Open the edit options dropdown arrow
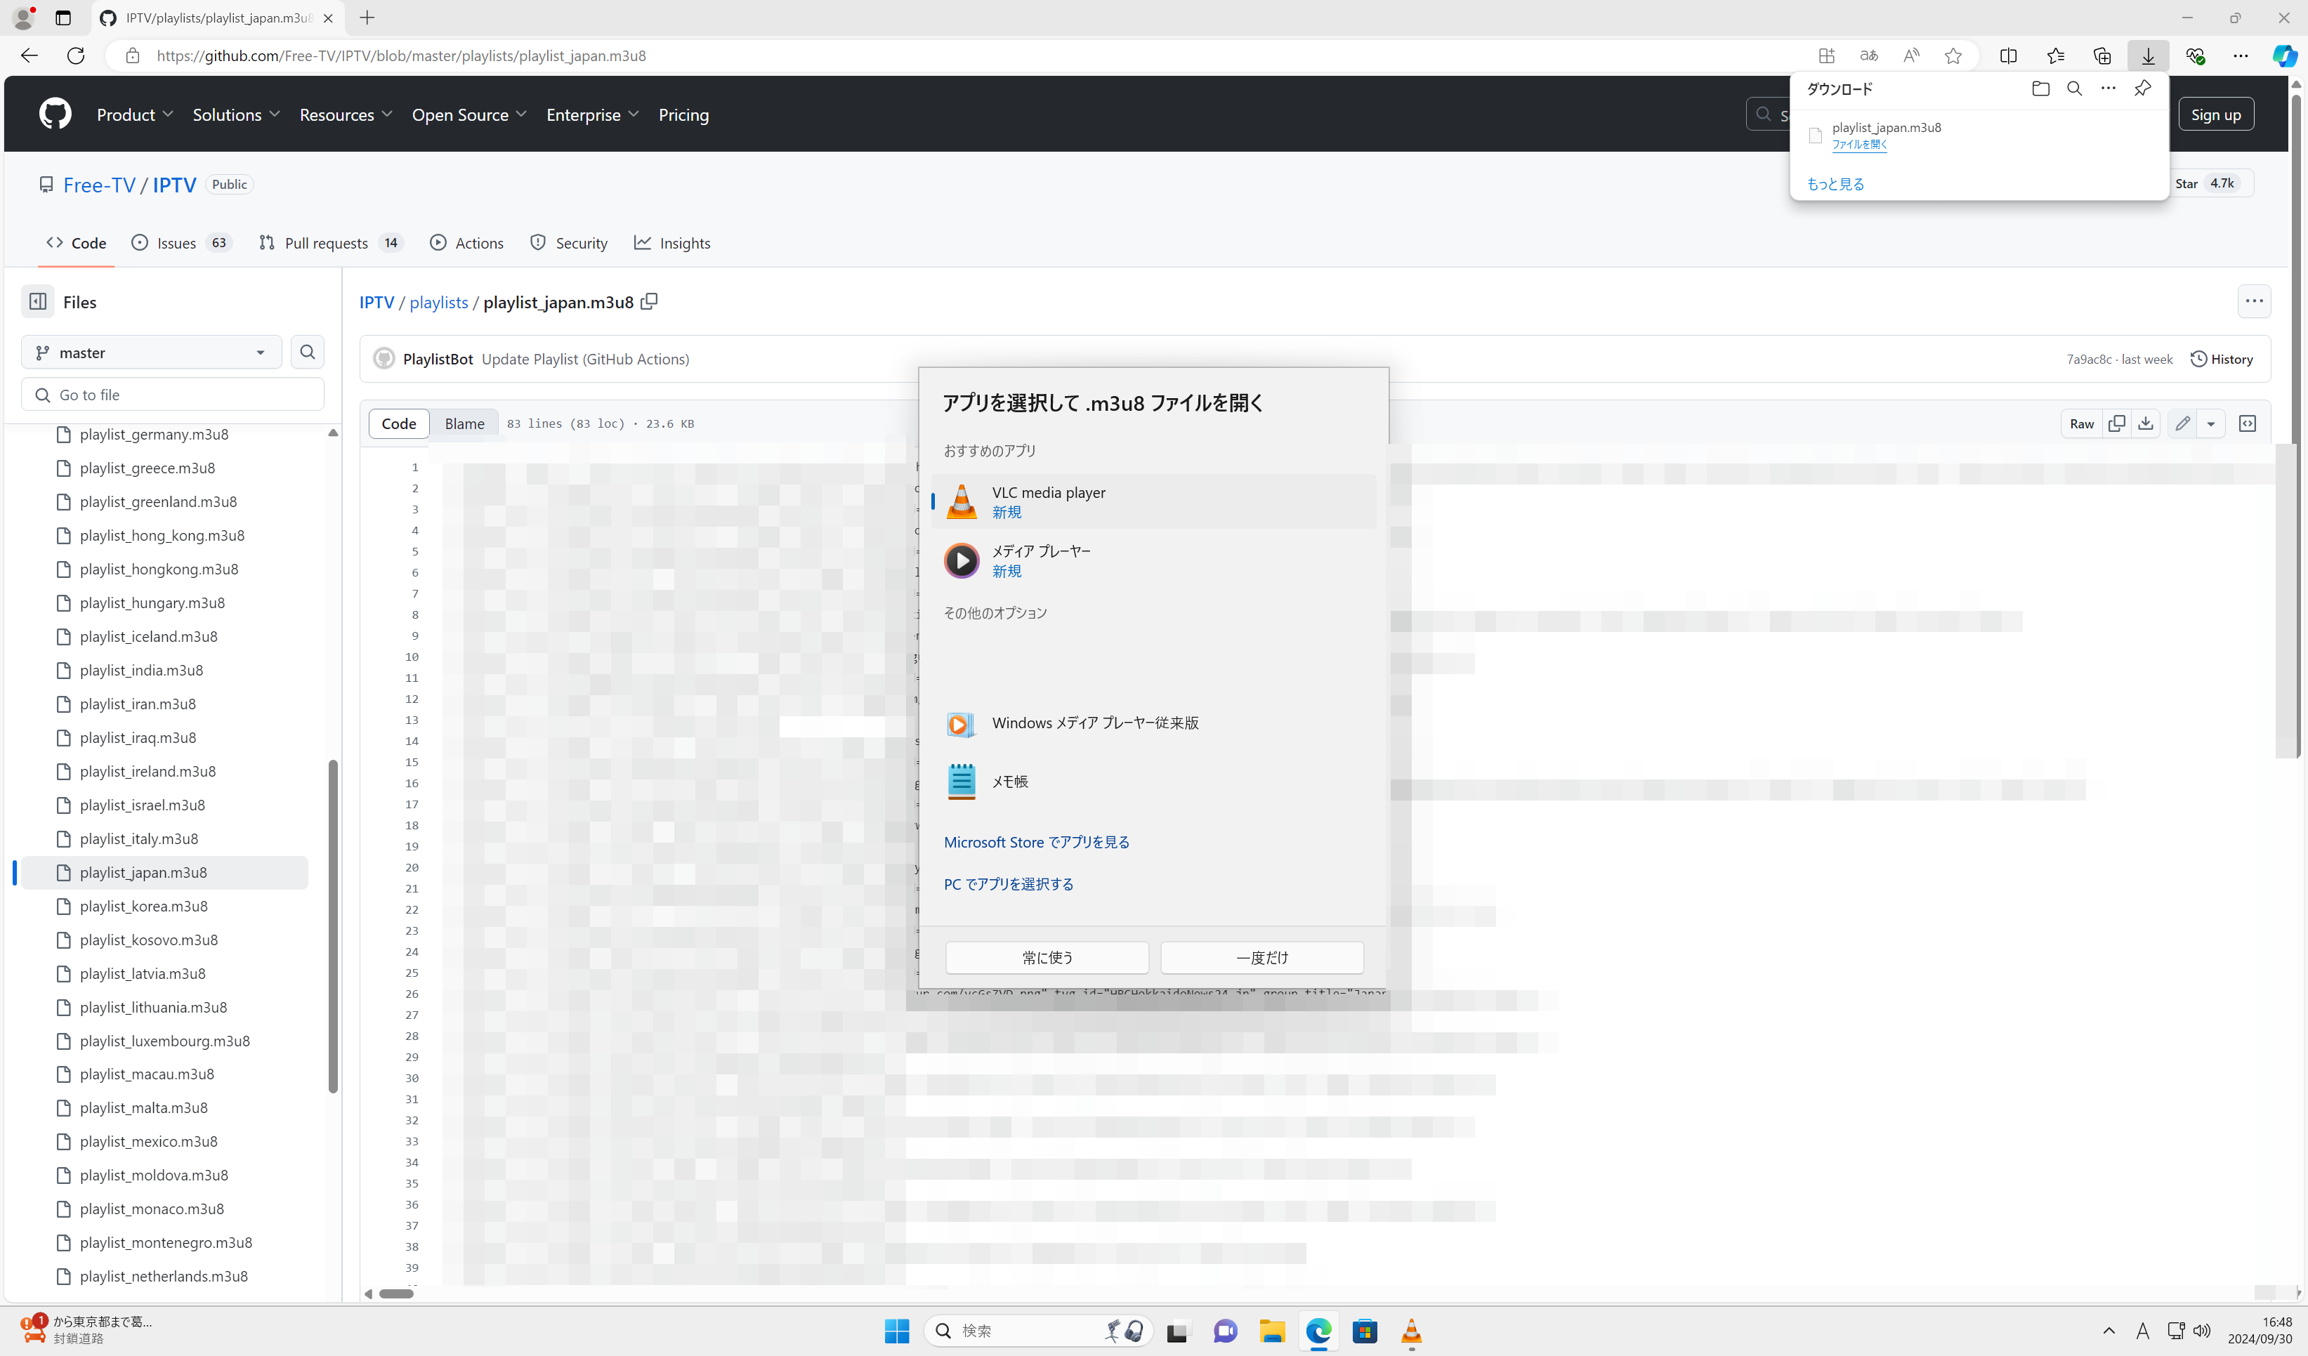 coord(2211,423)
